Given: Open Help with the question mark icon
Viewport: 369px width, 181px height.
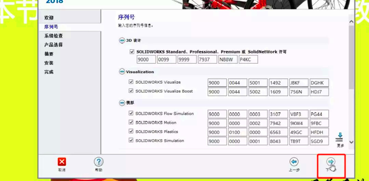Looking at the screenshot, I should tap(99, 162).
